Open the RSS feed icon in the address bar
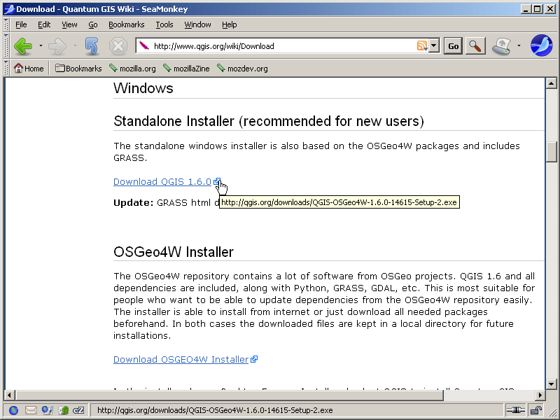The height and width of the screenshot is (420, 560). tap(422, 45)
